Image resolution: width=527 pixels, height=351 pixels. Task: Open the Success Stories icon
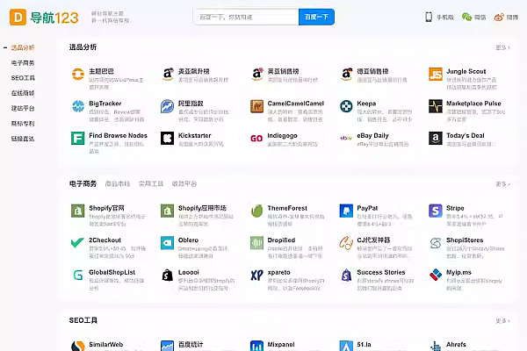pos(346,275)
